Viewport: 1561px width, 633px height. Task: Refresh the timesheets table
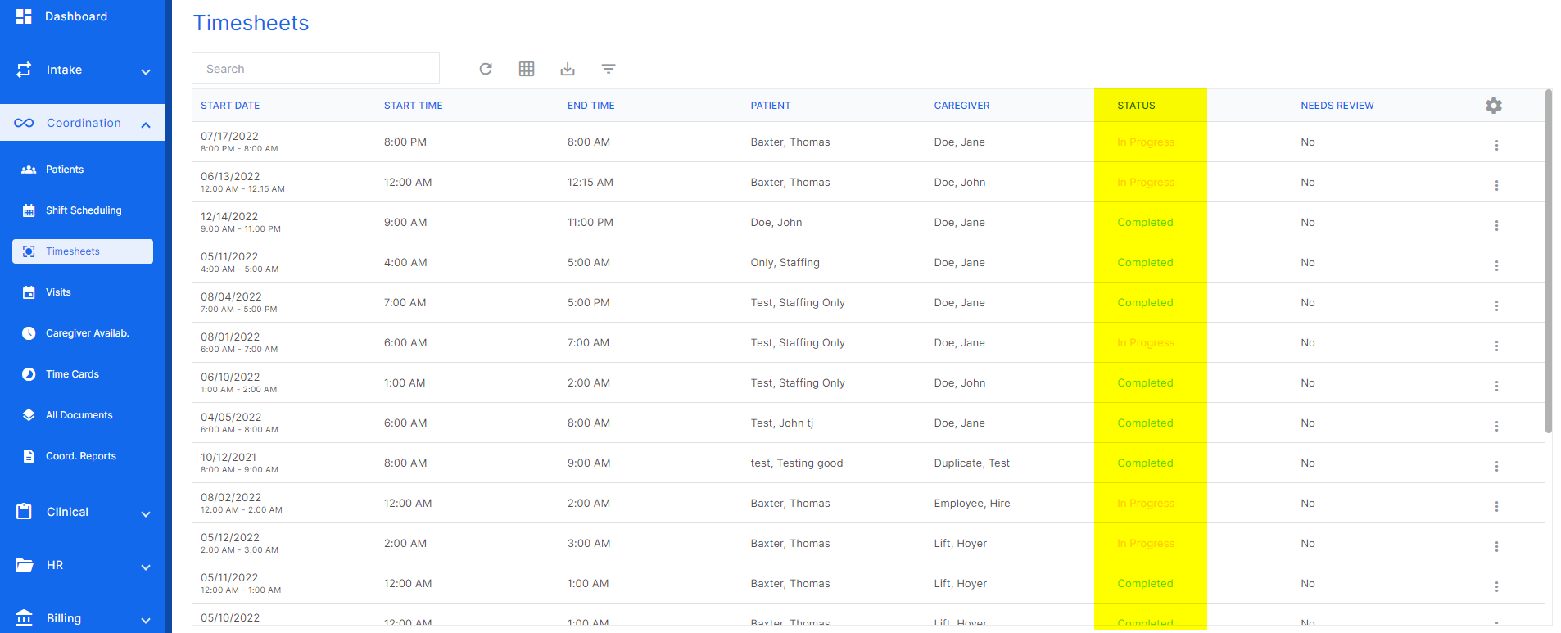coord(486,69)
